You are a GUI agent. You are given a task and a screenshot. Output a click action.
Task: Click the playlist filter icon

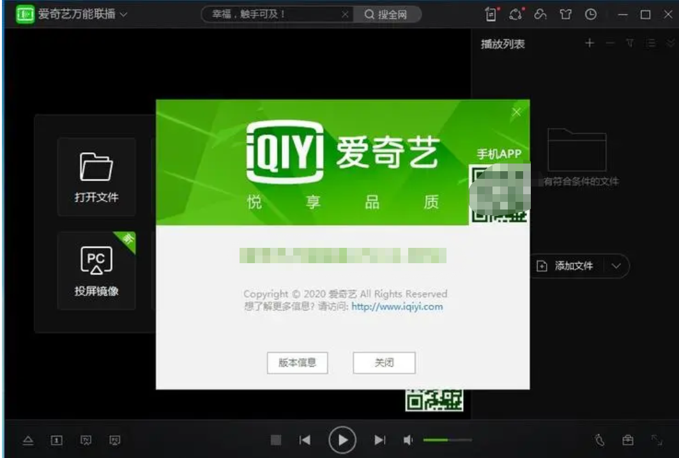(x=630, y=43)
